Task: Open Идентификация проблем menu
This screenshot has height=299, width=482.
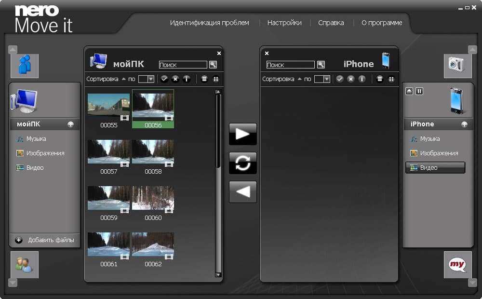Action: pyautogui.click(x=210, y=23)
